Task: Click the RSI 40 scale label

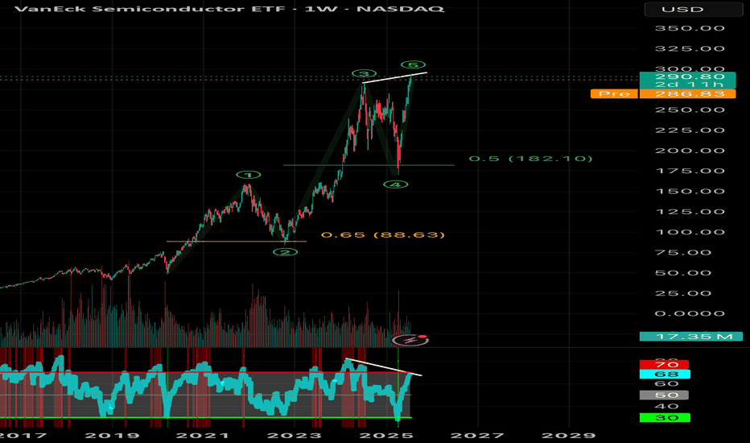Action: click(x=667, y=406)
